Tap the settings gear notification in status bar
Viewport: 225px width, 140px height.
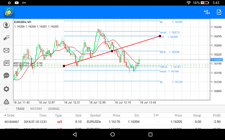pyautogui.click(x=9, y=3)
